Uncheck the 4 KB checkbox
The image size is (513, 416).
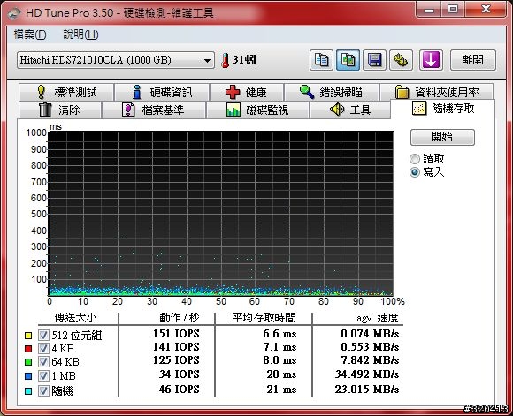(43, 348)
